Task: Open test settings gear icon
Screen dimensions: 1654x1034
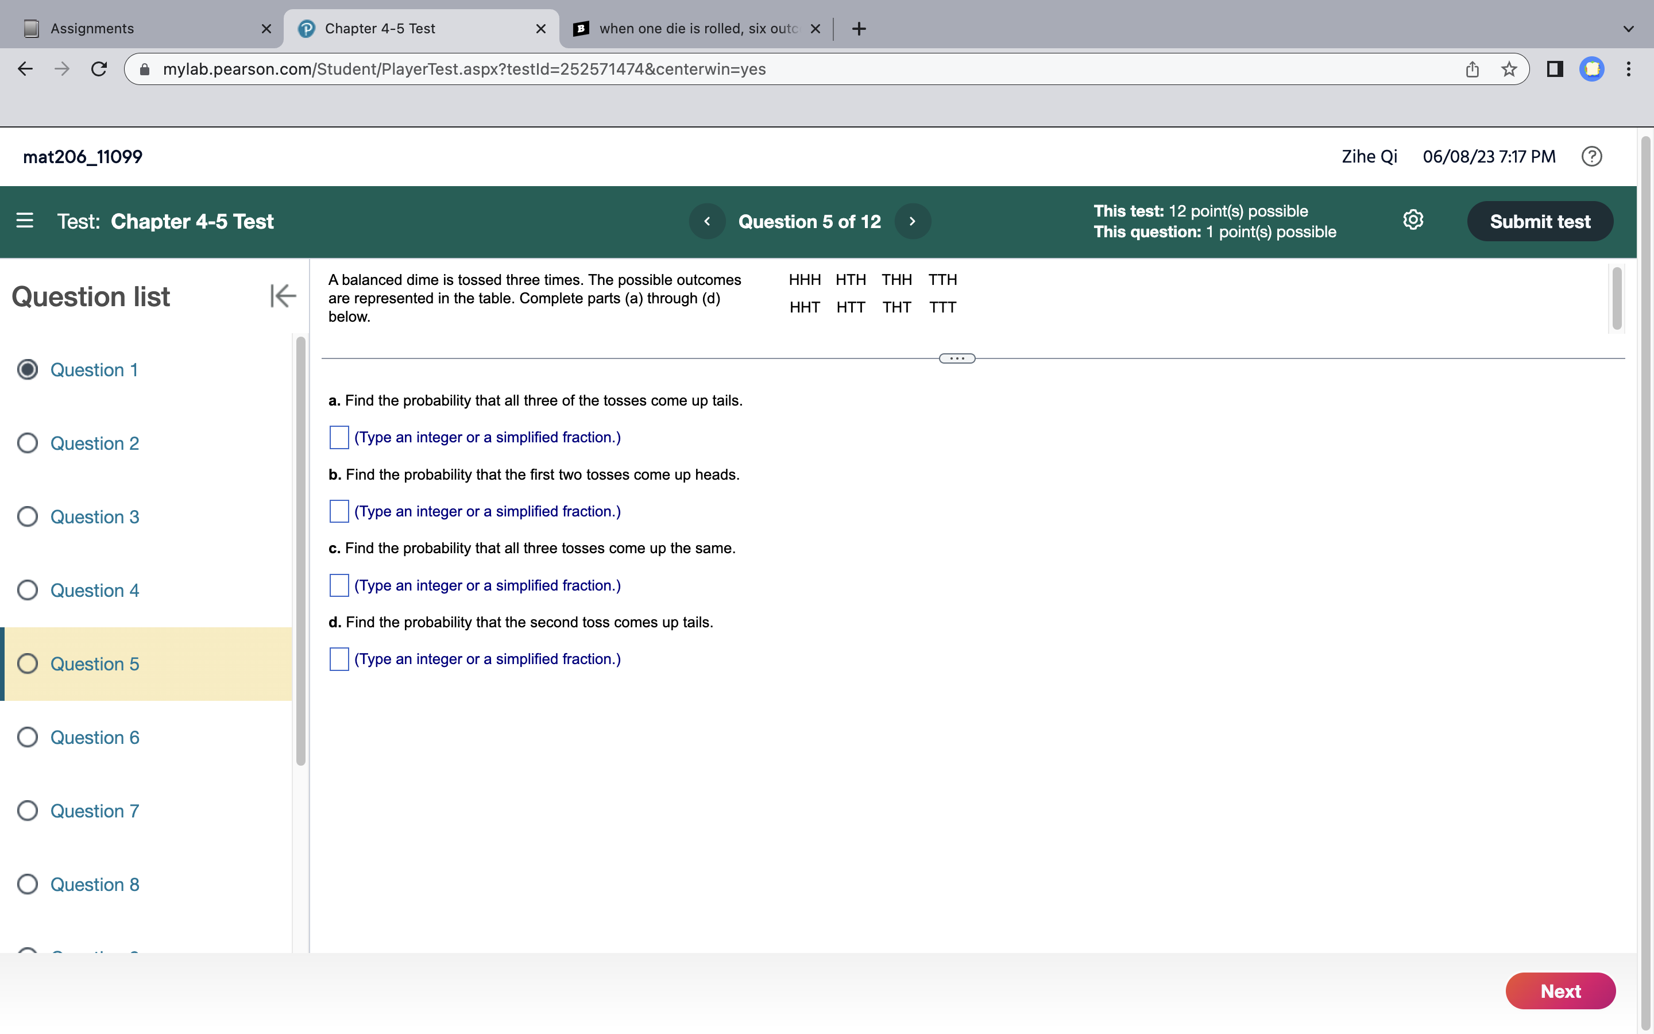Action: (1413, 220)
